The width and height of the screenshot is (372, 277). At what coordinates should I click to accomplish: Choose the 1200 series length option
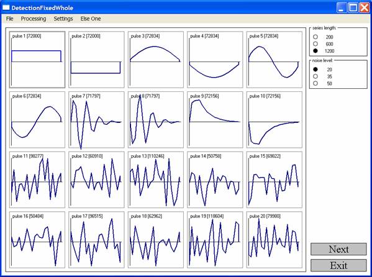point(315,51)
